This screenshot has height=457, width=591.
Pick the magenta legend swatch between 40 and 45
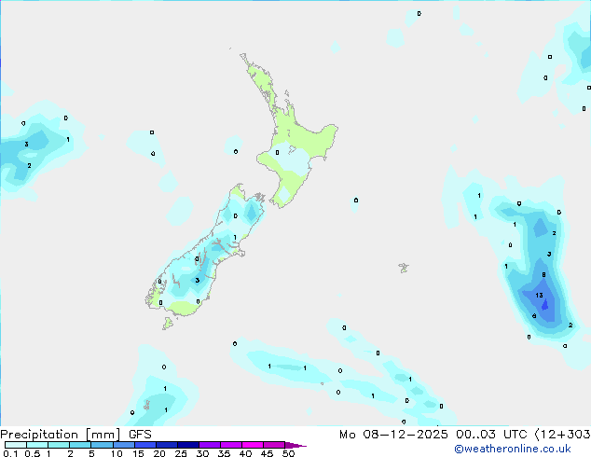coord(253,445)
